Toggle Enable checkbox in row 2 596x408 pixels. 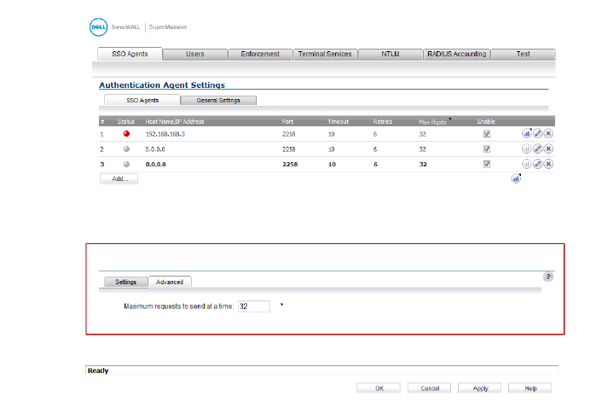487,149
